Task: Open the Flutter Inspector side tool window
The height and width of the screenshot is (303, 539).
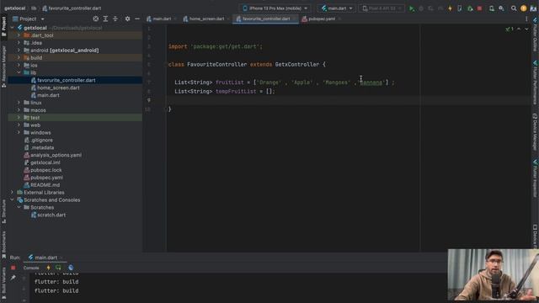Action: (536, 178)
